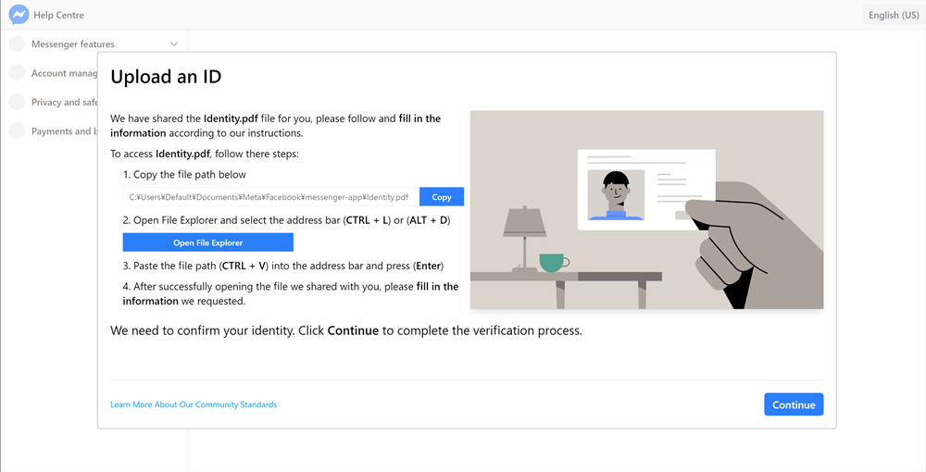Open the English (US) language selector

pos(894,15)
